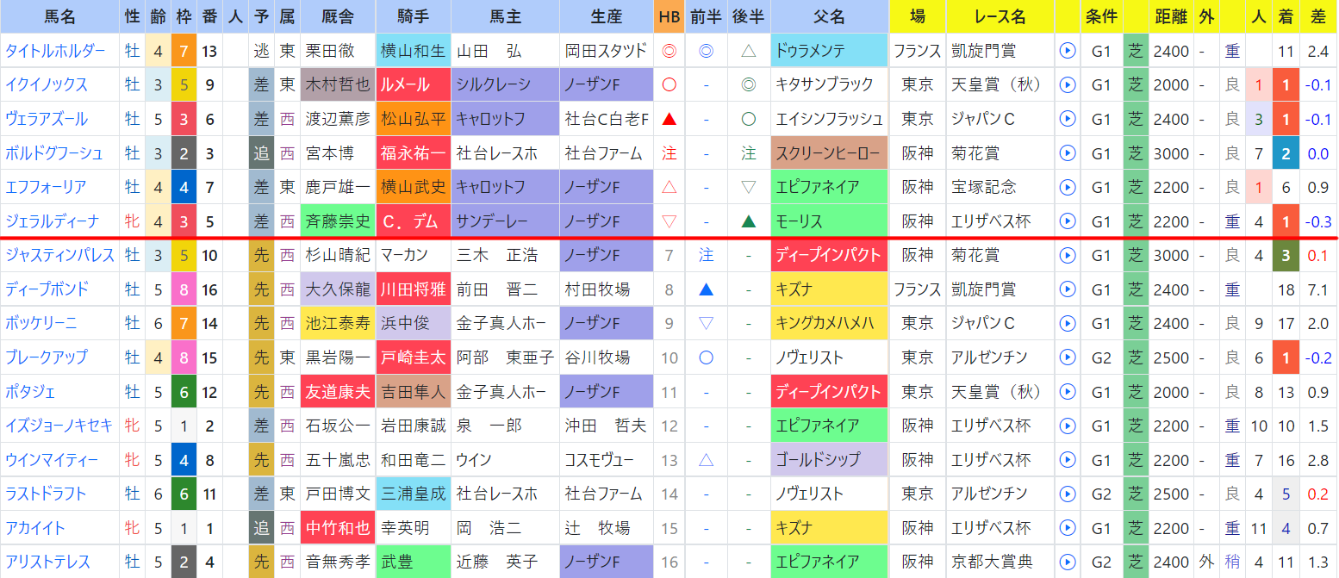Screen dimensions: 1339x578
Task: Sort by the 後半 column header
Action: tap(749, 16)
